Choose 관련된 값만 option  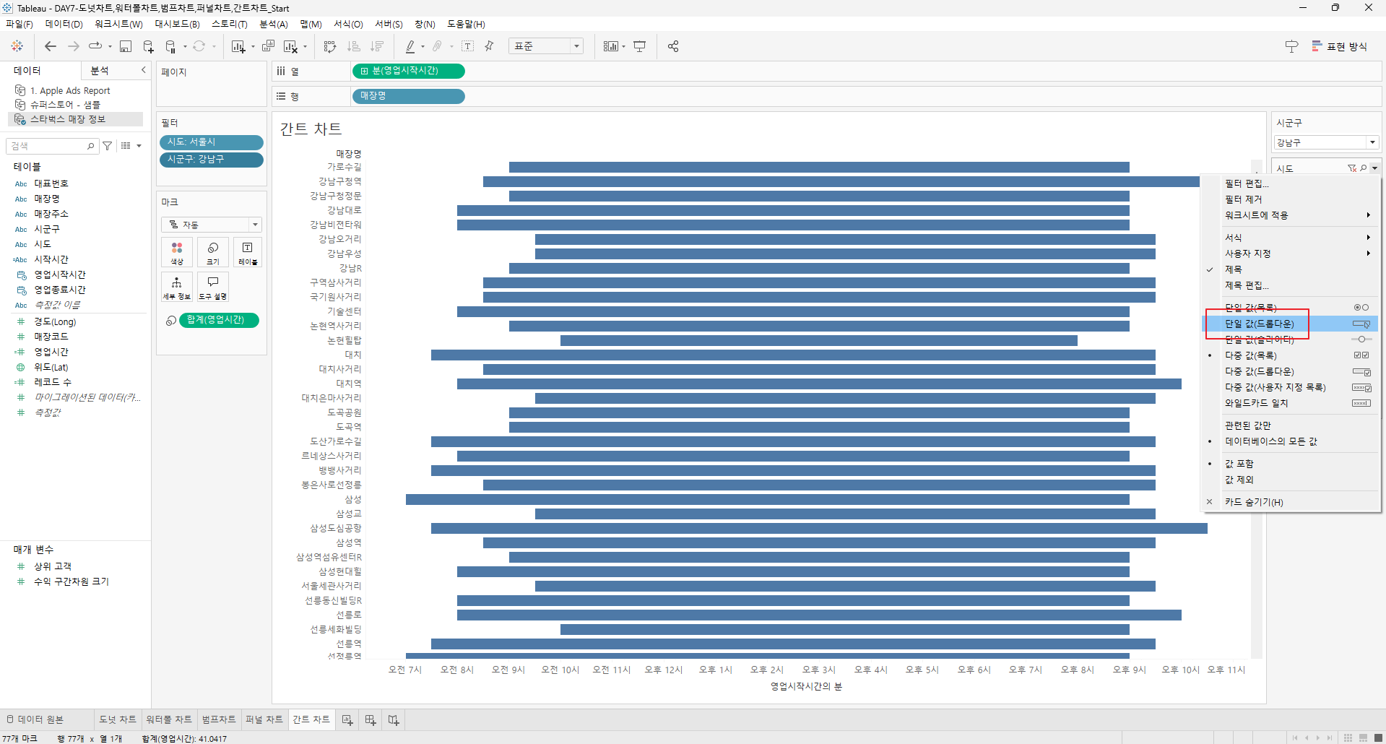click(1291, 425)
